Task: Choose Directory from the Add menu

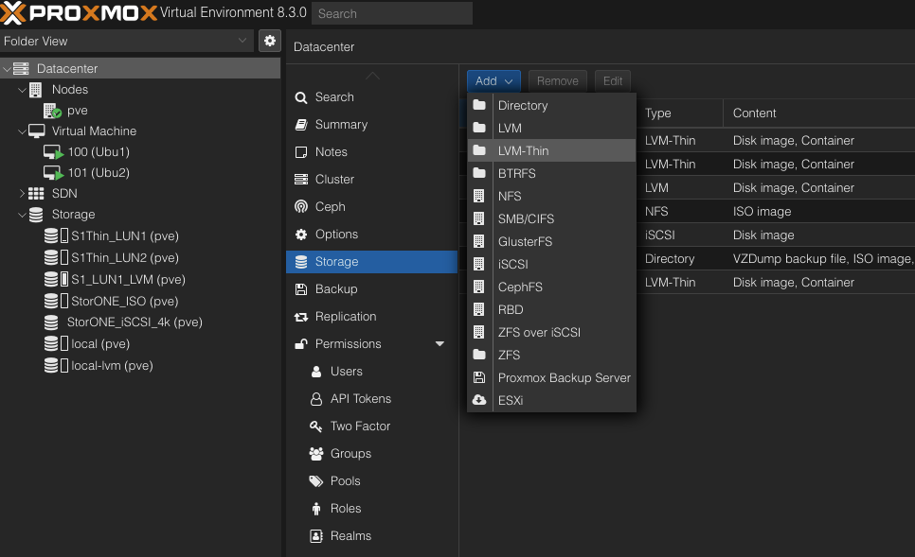Action: point(551,106)
